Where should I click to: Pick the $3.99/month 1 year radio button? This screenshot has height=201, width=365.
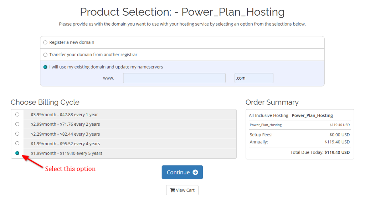pos(17,114)
